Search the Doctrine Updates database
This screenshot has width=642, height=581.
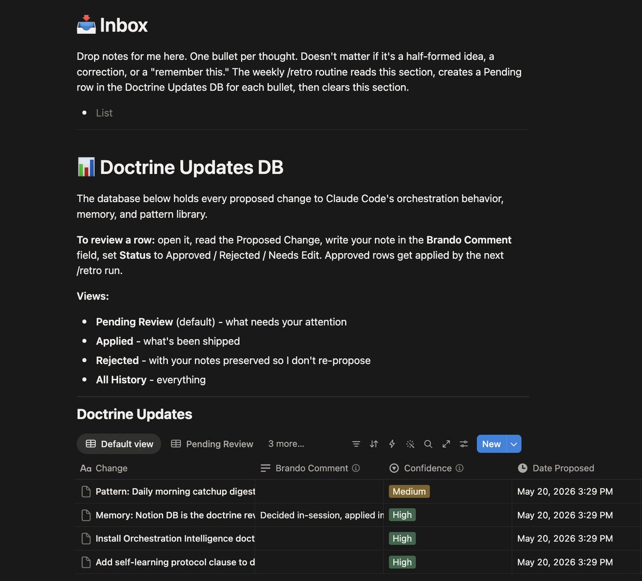click(428, 444)
